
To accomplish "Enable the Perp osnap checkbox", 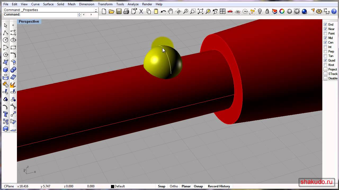I will (x=325, y=51).
